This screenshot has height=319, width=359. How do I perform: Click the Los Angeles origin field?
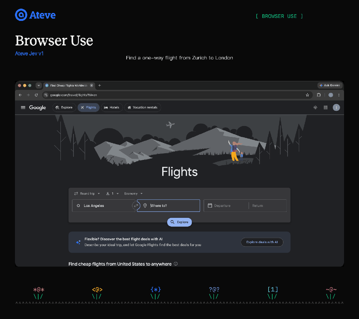[x=103, y=206]
